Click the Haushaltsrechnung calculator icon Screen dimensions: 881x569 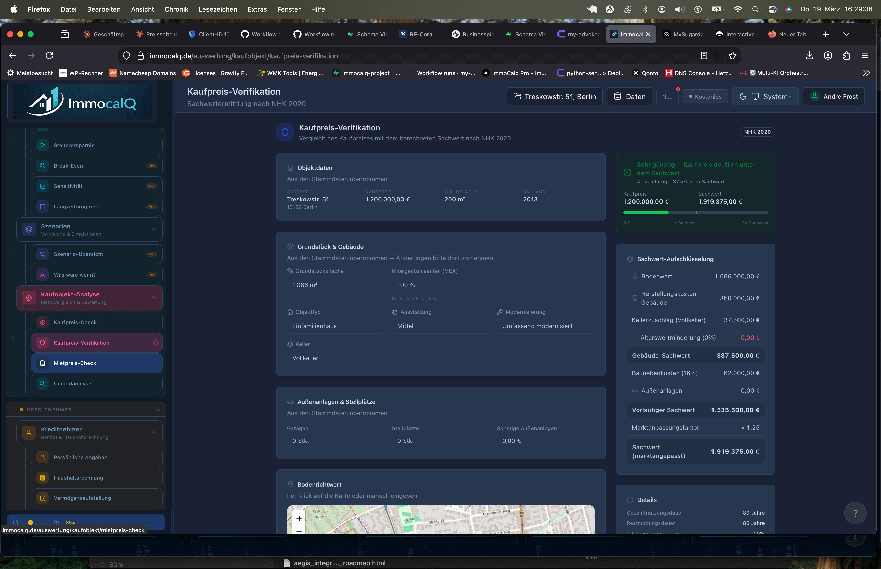click(x=43, y=478)
